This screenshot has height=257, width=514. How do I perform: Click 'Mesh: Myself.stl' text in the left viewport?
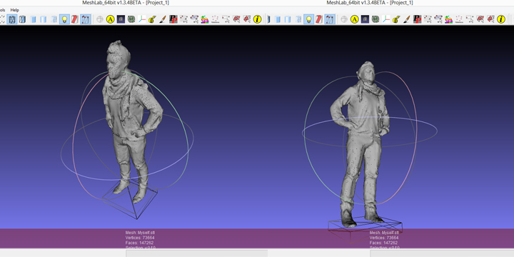139,233
